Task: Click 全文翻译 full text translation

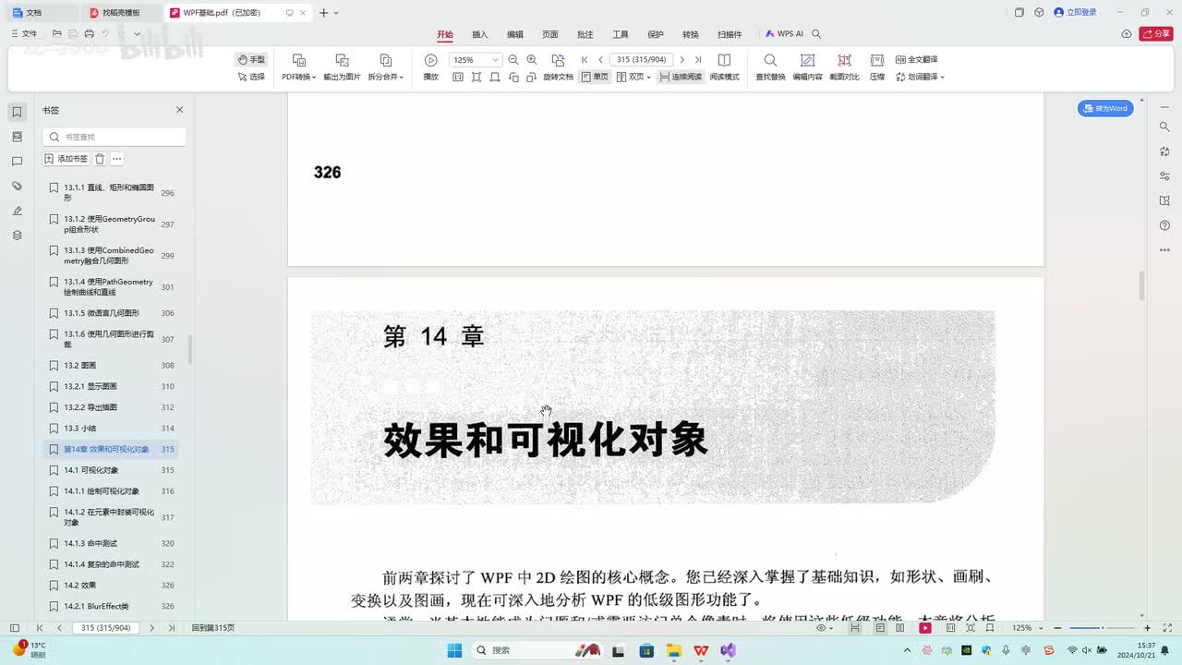Action: click(916, 59)
